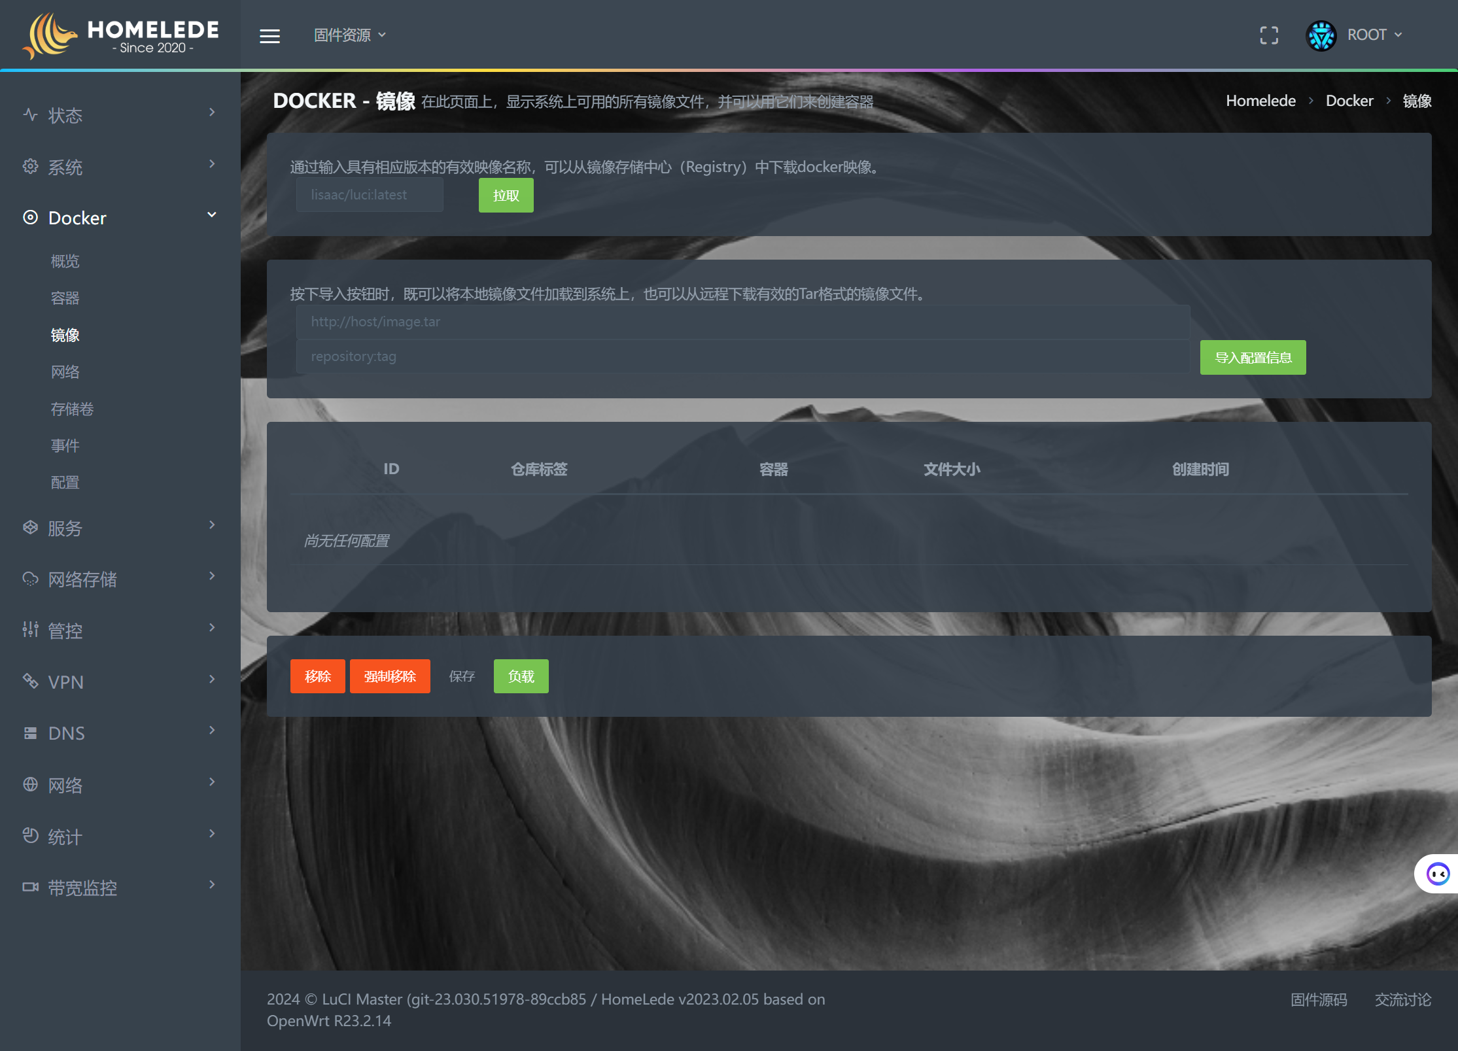Viewport: 1458px width, 1051px height.
Task: Open Docker 配置 submenu page
Action: (x=65, y=483)
